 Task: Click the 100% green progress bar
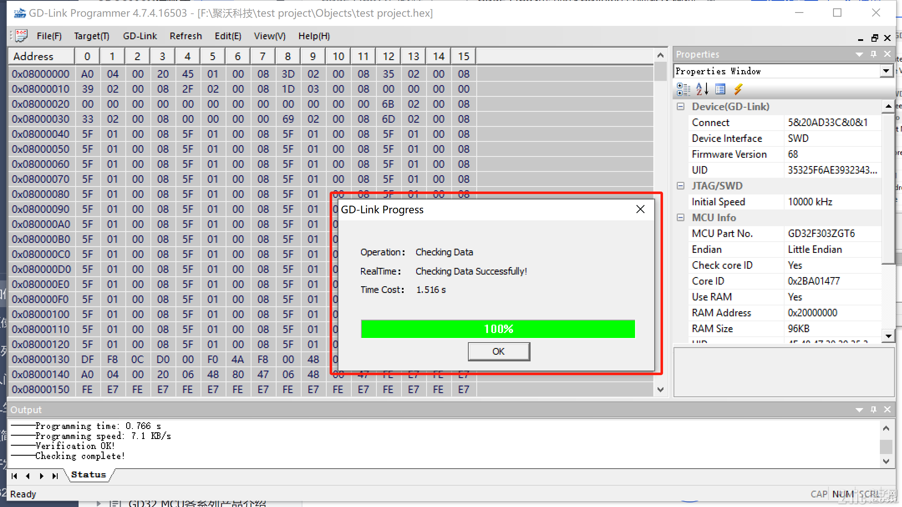[x=498, y=329]
